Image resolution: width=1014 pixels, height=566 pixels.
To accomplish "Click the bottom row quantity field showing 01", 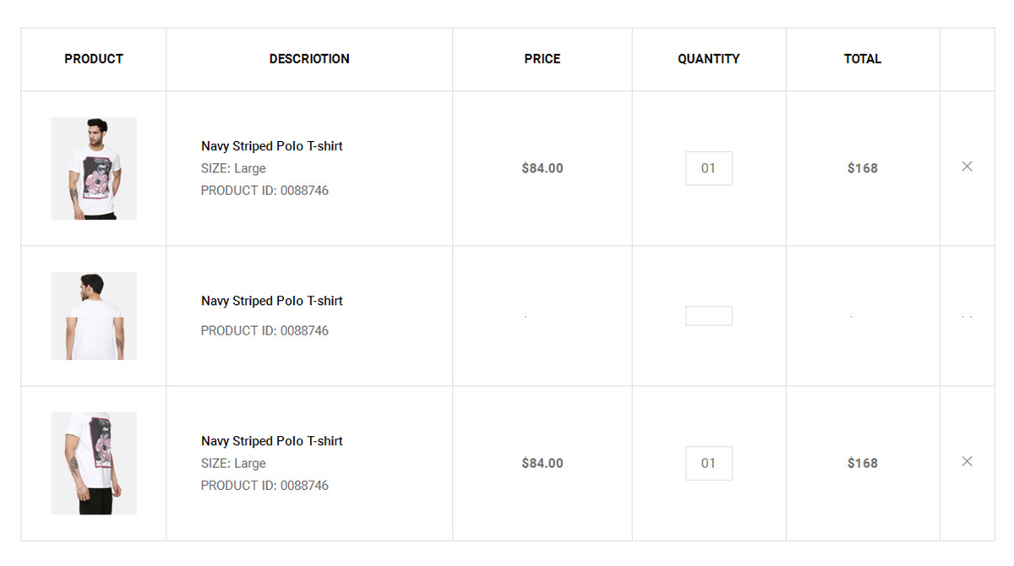I will (x=709, y=463).
